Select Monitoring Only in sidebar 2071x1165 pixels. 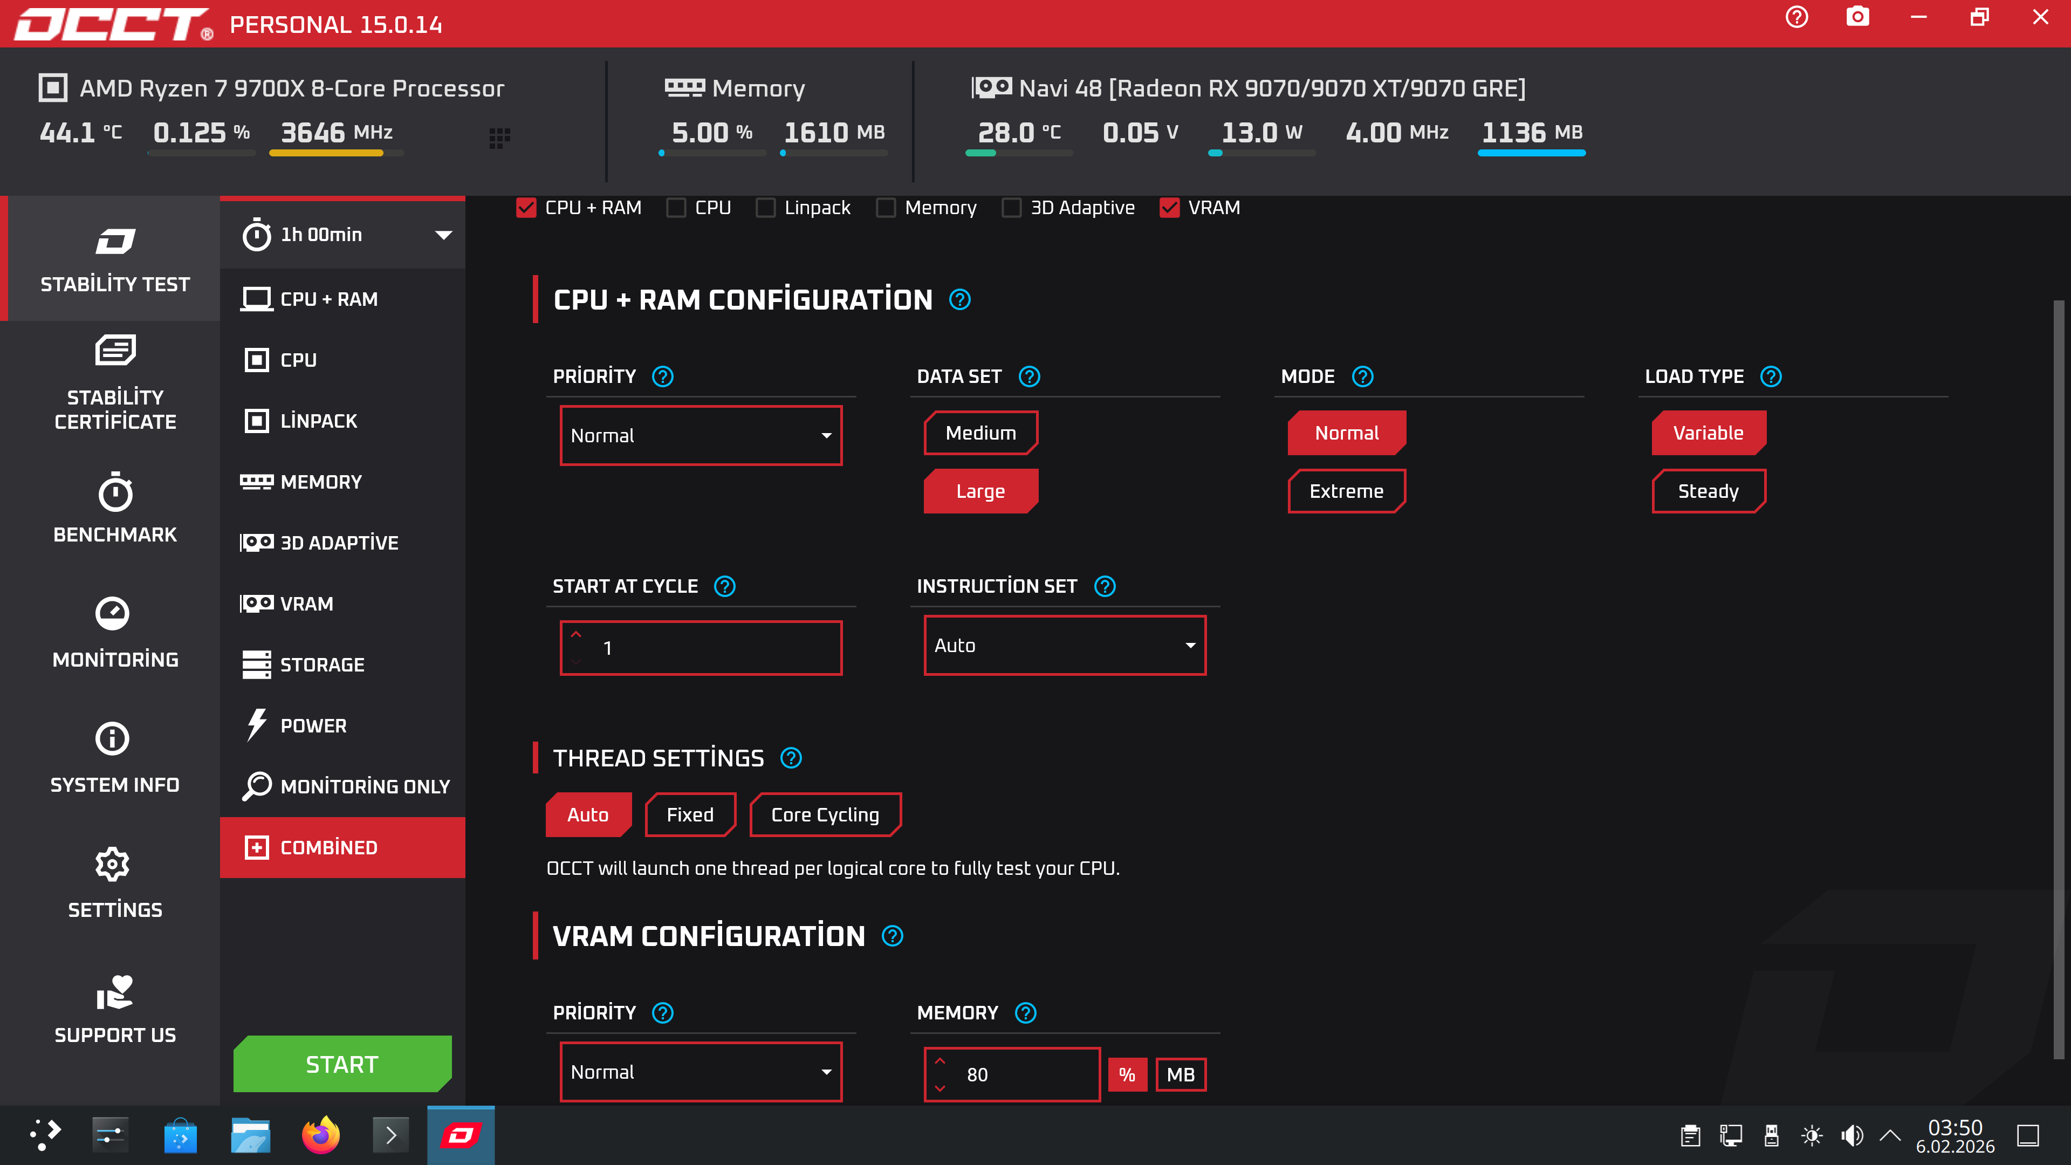[x=342, y=786]
